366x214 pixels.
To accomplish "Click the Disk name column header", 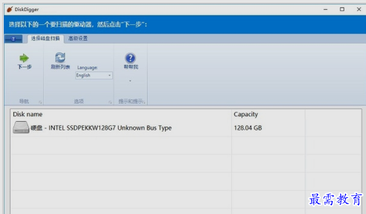I will pos(121,114).
